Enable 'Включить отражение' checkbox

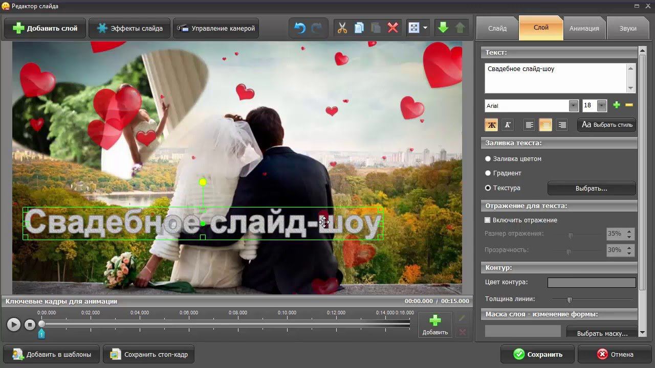(488, 220)
